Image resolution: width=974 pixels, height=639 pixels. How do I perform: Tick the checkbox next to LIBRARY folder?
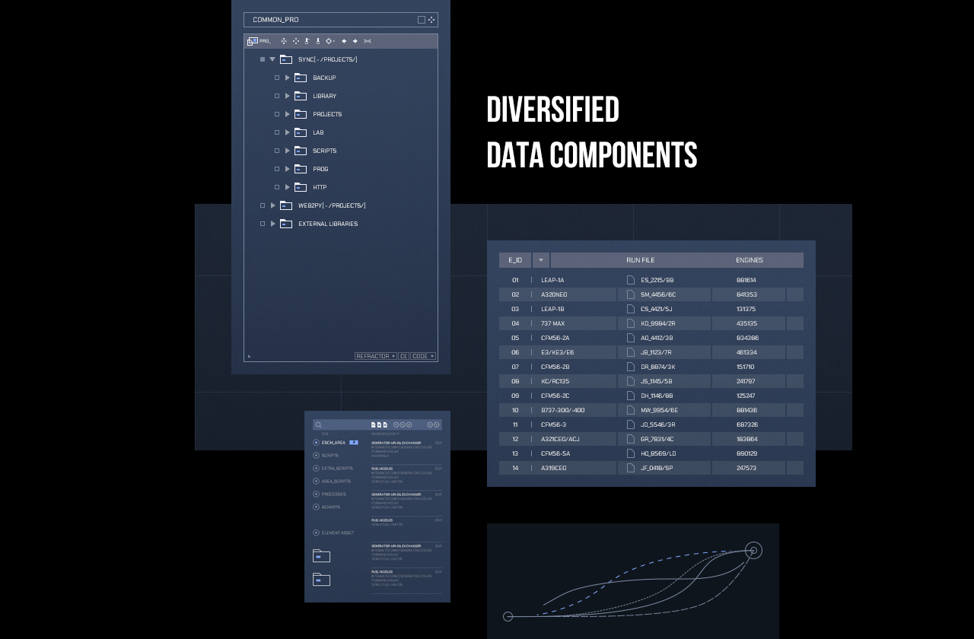point(277,96)
